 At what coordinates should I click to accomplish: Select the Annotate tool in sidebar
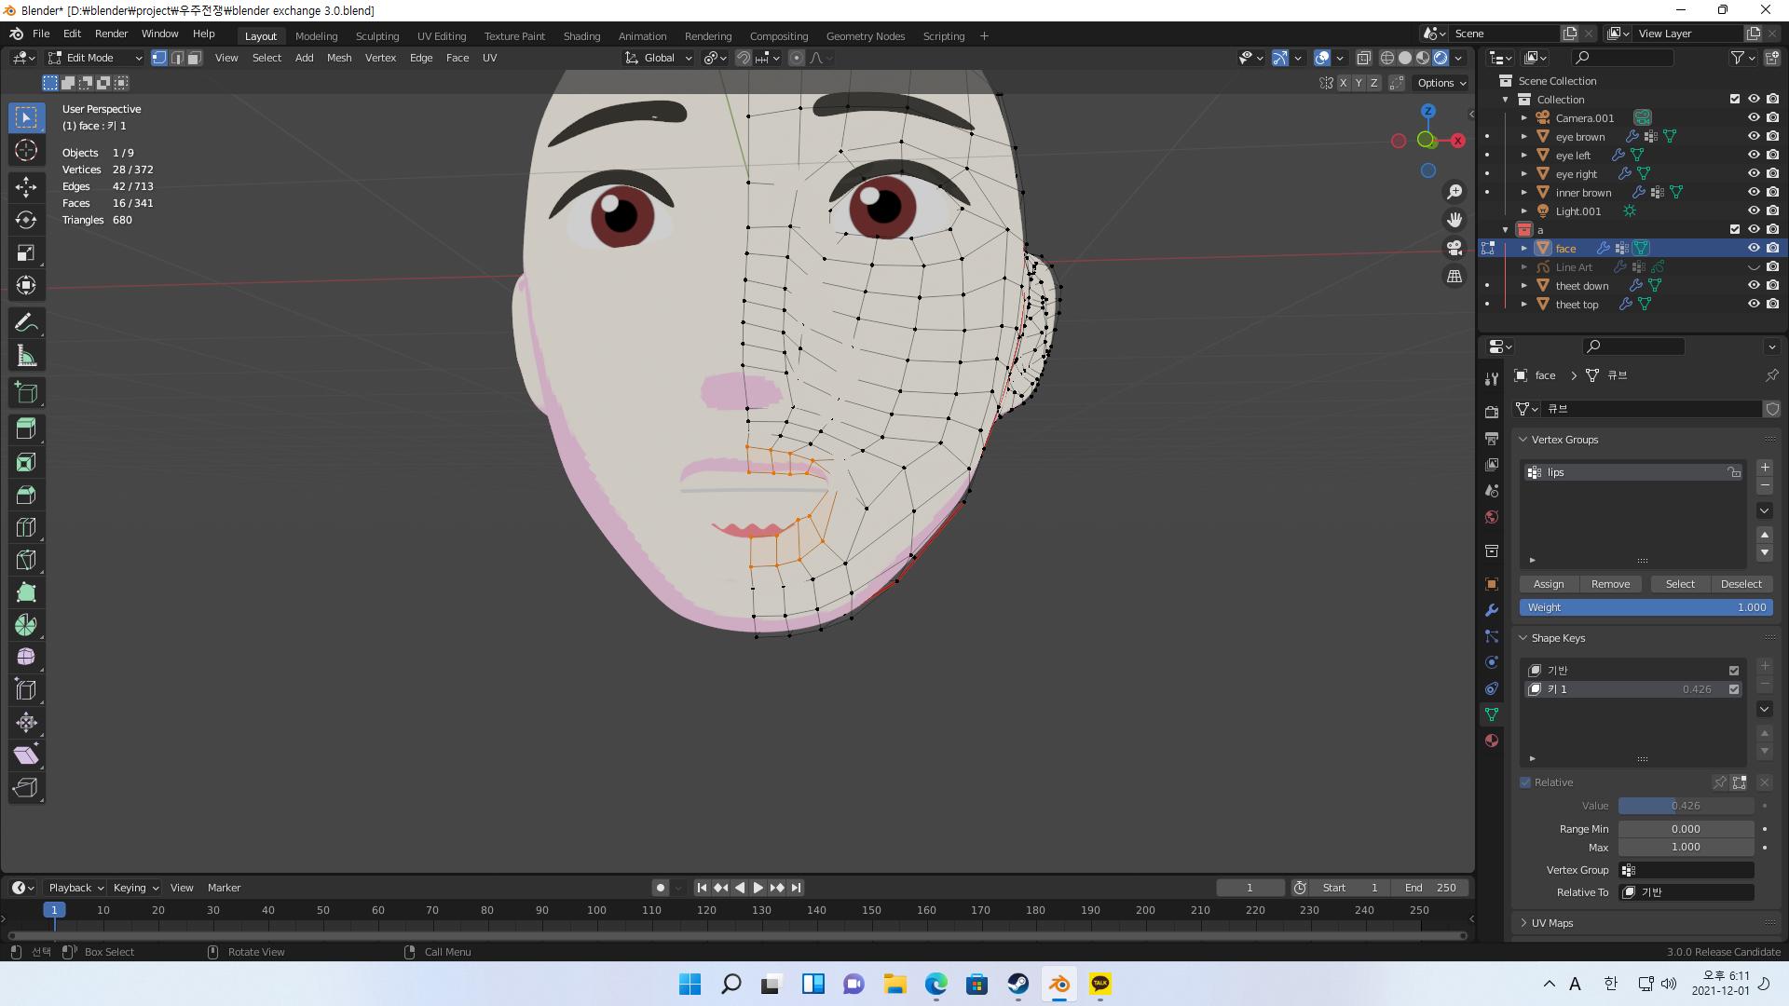coord(27,321)
